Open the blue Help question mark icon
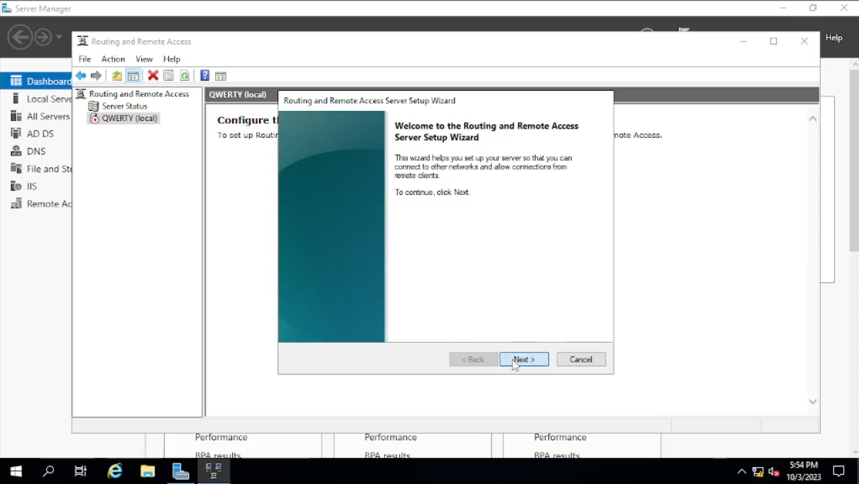The height and width of the screenshot is (484, 859). click(x=204, y=76)
